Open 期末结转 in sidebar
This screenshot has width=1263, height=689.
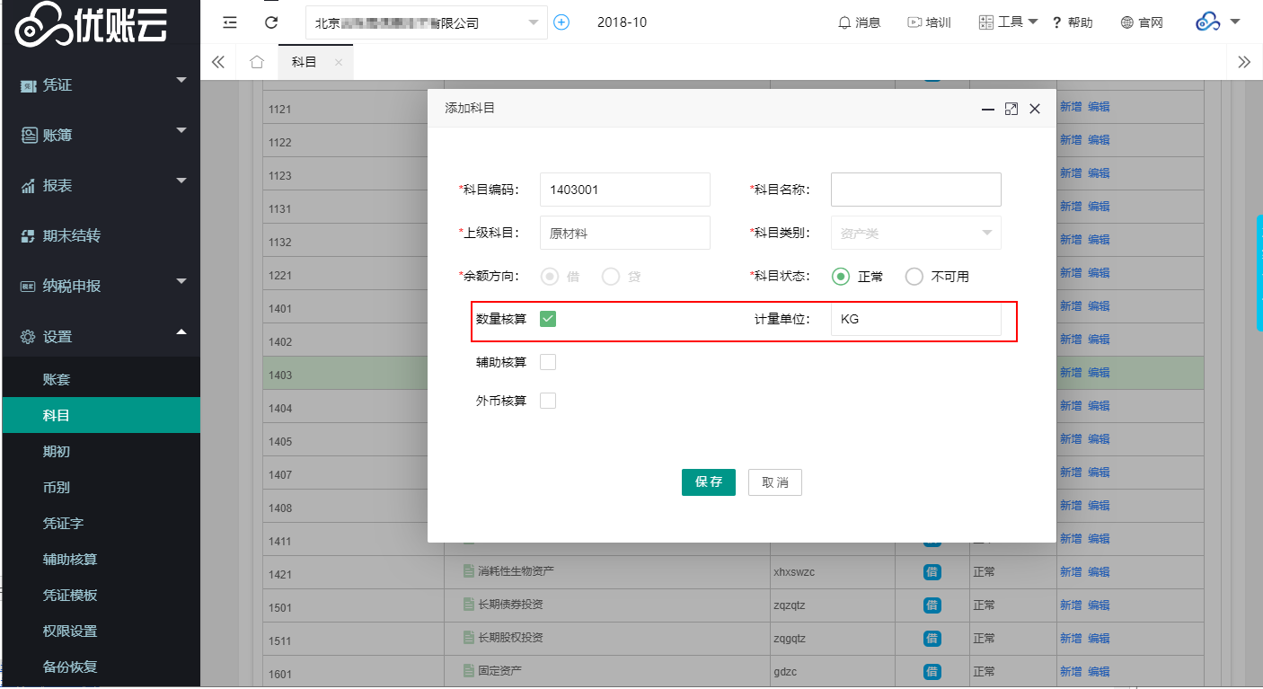click(101, 235)
